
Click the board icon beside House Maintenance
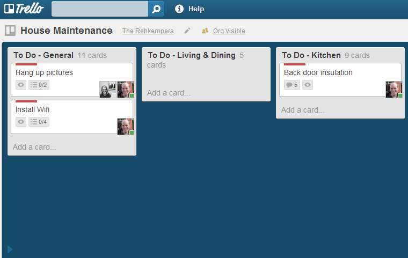10,31
